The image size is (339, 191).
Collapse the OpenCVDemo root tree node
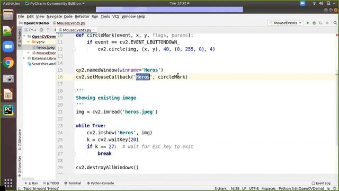tap(24, 37)
